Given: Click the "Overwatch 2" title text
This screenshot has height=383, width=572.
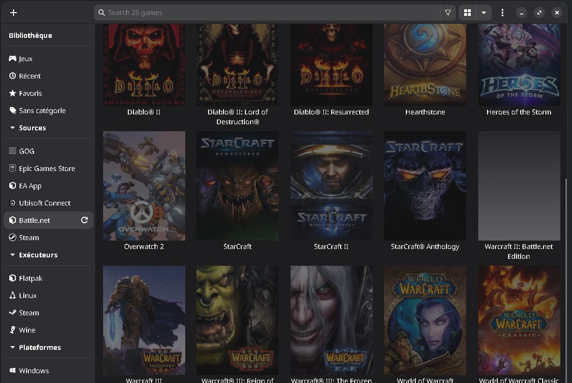Looking at the screenshot, I should pyautogui.click(x=144, y=247).
